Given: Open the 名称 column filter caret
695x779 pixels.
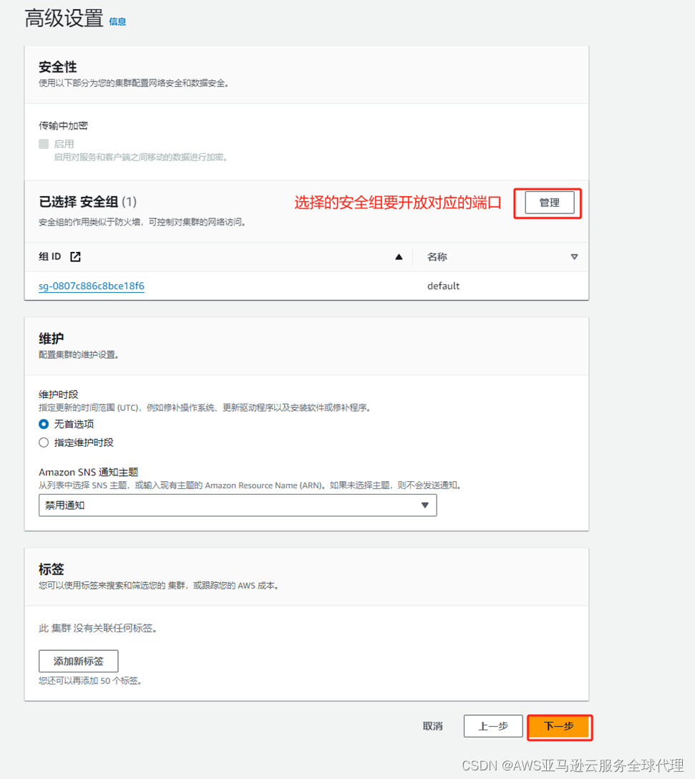Looking at the screenshot, I should click(x=575, y=256).
